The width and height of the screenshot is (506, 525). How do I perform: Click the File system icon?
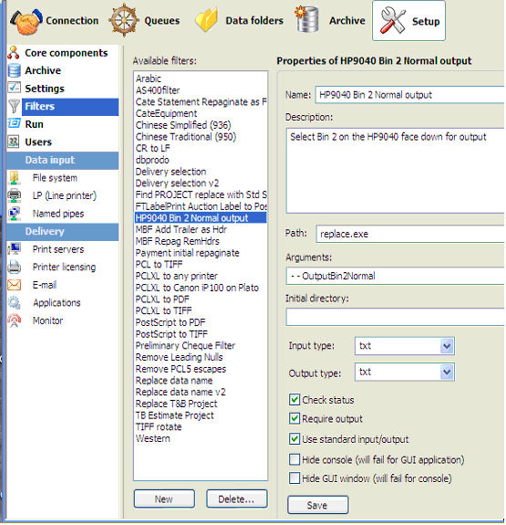pyautogui.click(x=14, y=178)
